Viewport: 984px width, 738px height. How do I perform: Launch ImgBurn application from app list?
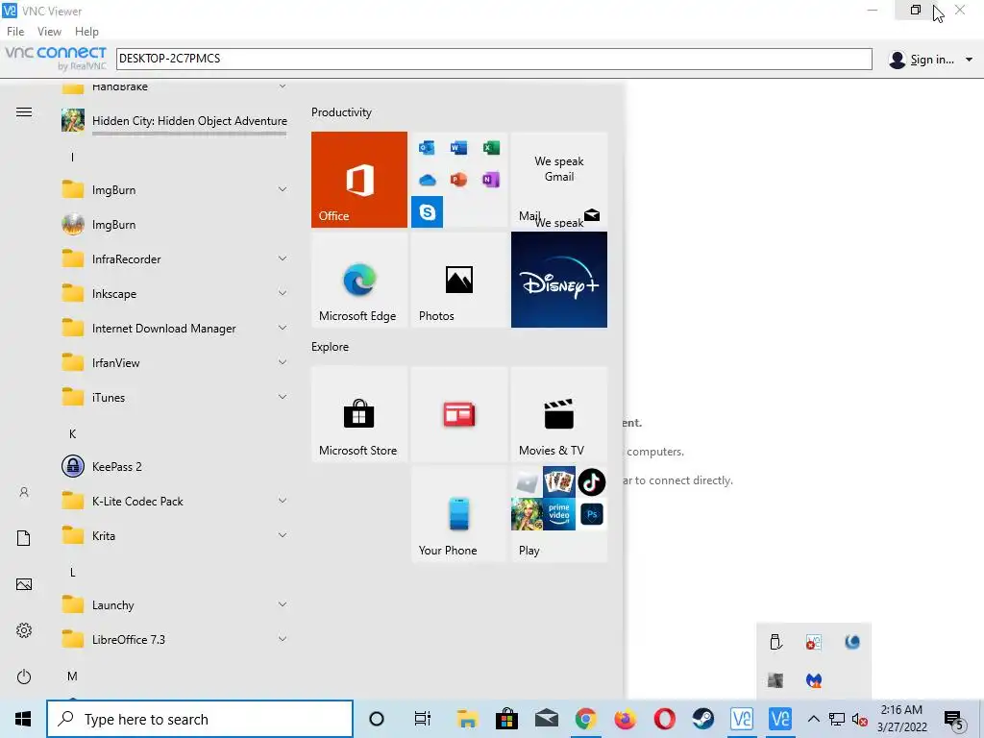174,224
